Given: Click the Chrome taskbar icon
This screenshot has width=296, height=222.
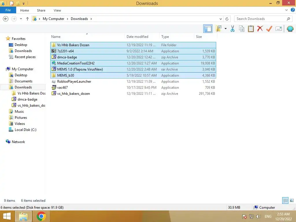Looking at the screenshot, I should click(41, 216).
